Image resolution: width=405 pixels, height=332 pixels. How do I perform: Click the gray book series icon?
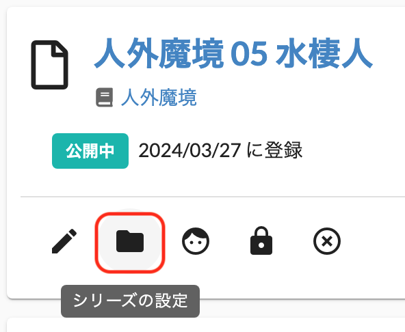pyautogui.click(x=105, y=98)
